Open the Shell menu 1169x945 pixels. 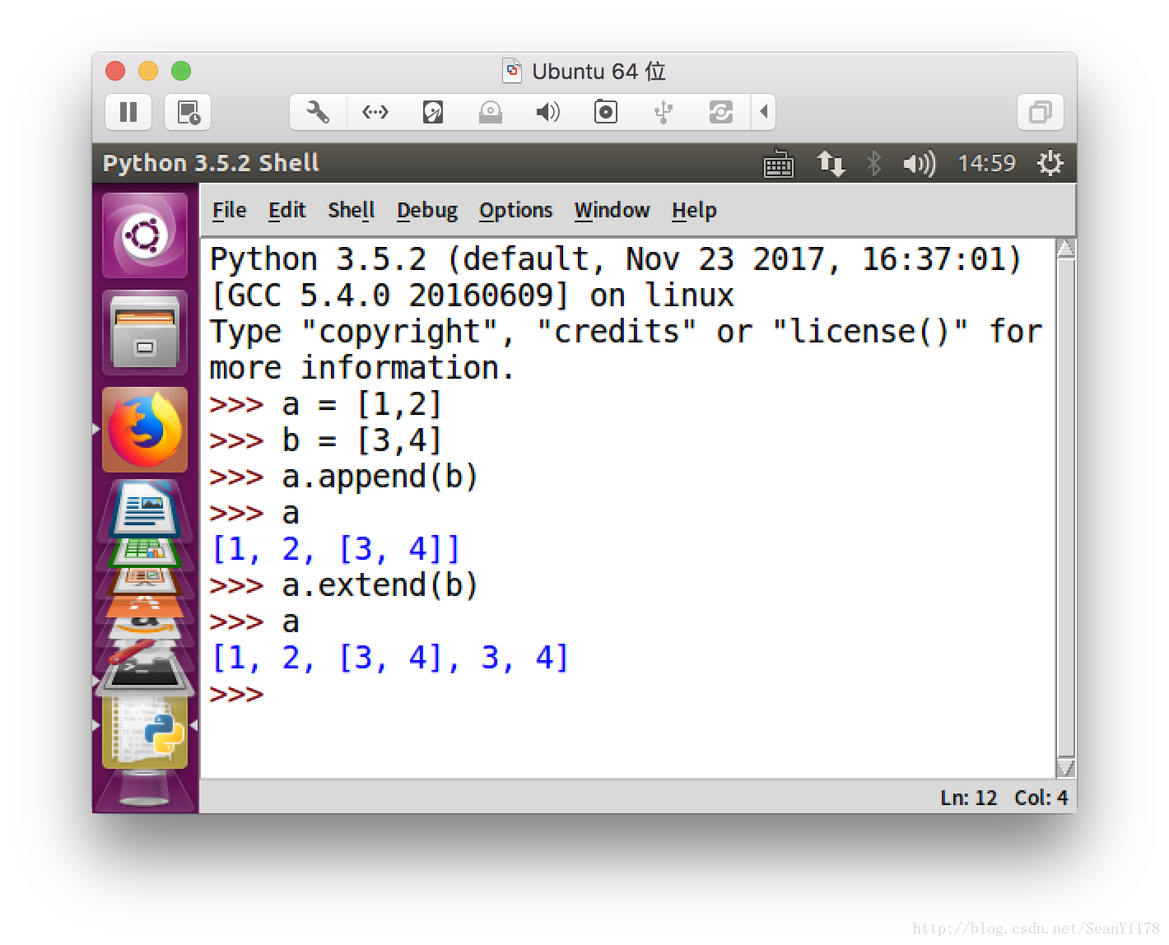[351, 211]
